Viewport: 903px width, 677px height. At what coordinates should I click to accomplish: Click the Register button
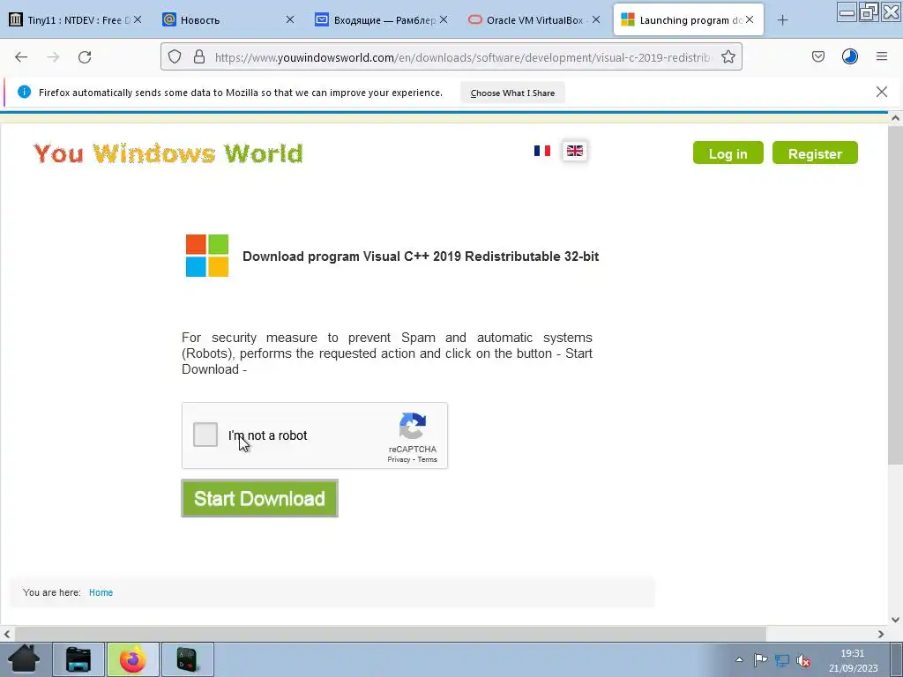point(815,153)
